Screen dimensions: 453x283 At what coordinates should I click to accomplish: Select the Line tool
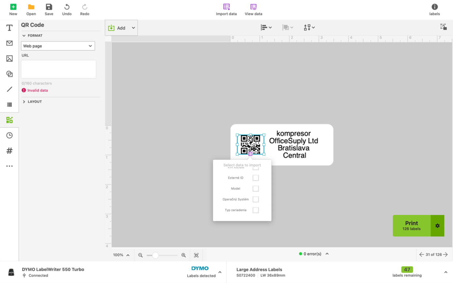[x=9, y=89]
